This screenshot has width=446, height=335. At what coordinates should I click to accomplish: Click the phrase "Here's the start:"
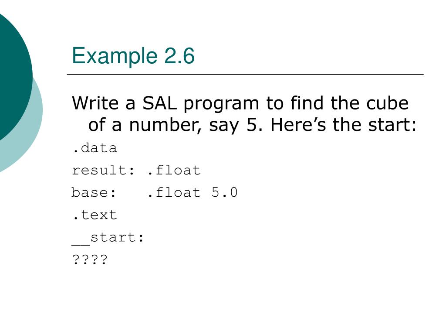click(343, 125)
